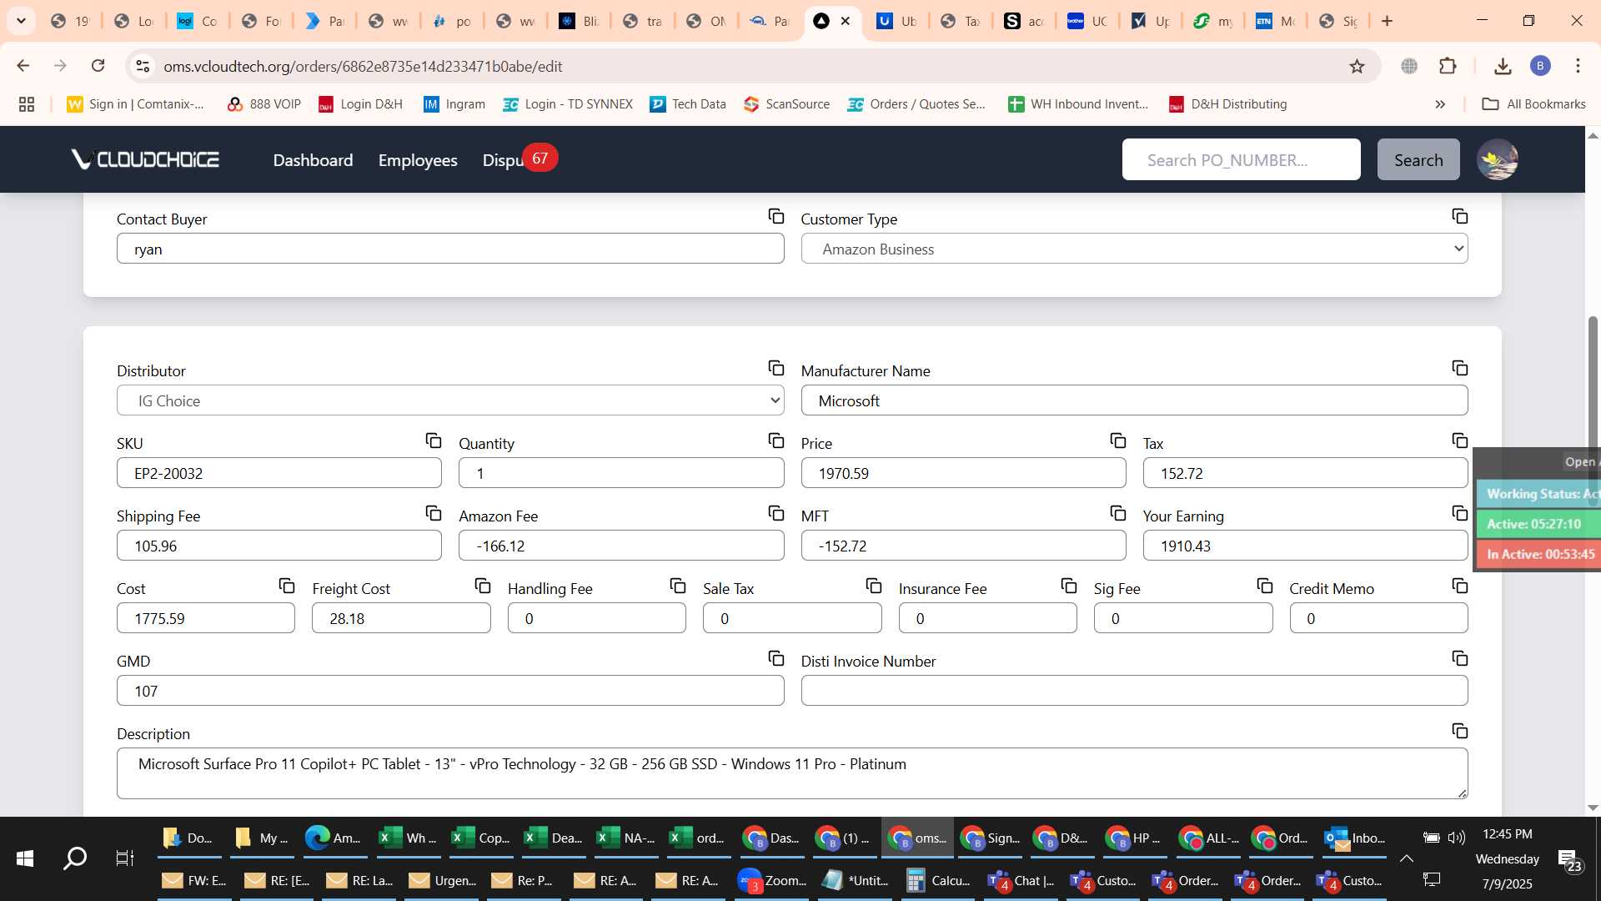Copy the GMD field value
This screenshot has height=901, width=1601.
[x=775, y=659]
